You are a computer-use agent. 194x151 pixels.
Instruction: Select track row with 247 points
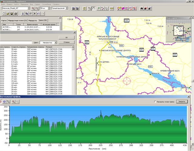(x=30, y=30)
